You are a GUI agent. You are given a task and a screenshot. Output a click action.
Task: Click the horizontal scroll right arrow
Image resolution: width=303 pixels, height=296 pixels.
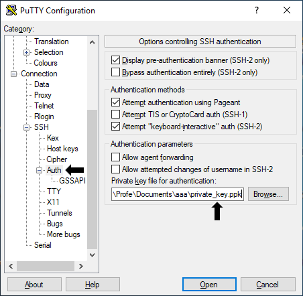[81, 266]
